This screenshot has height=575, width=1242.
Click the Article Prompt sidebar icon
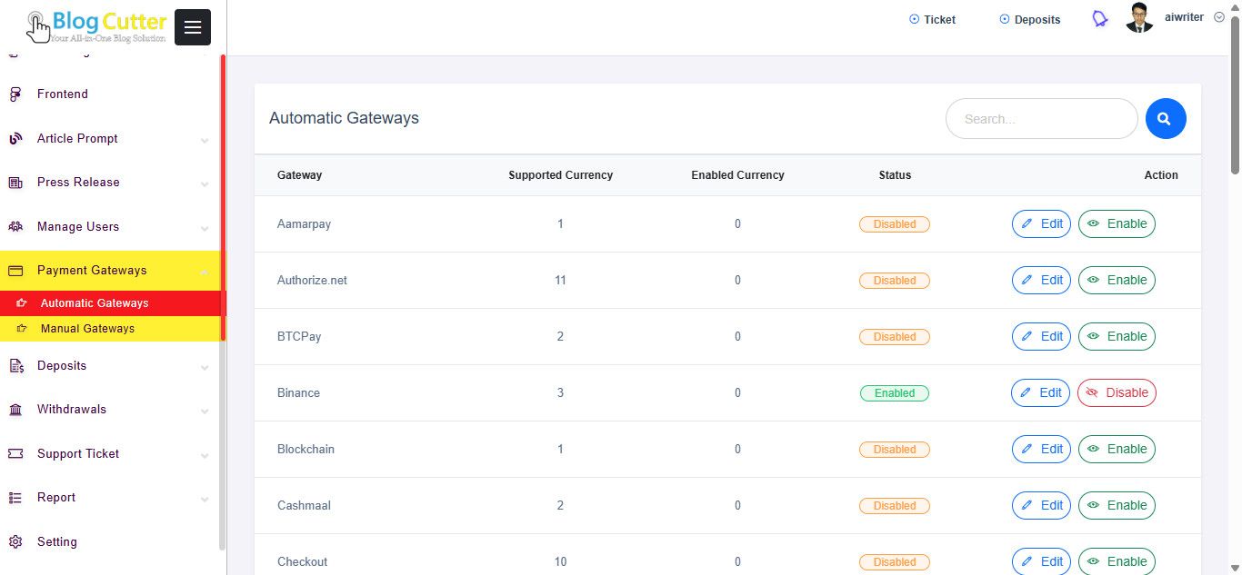click(15, 139)
